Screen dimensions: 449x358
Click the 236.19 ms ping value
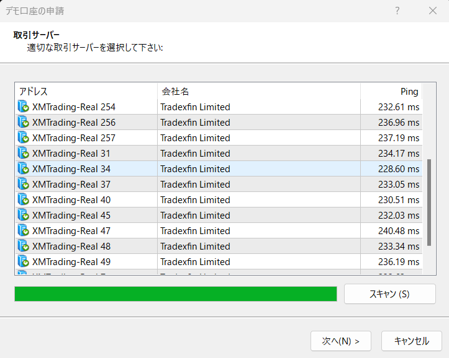(399, 262)
